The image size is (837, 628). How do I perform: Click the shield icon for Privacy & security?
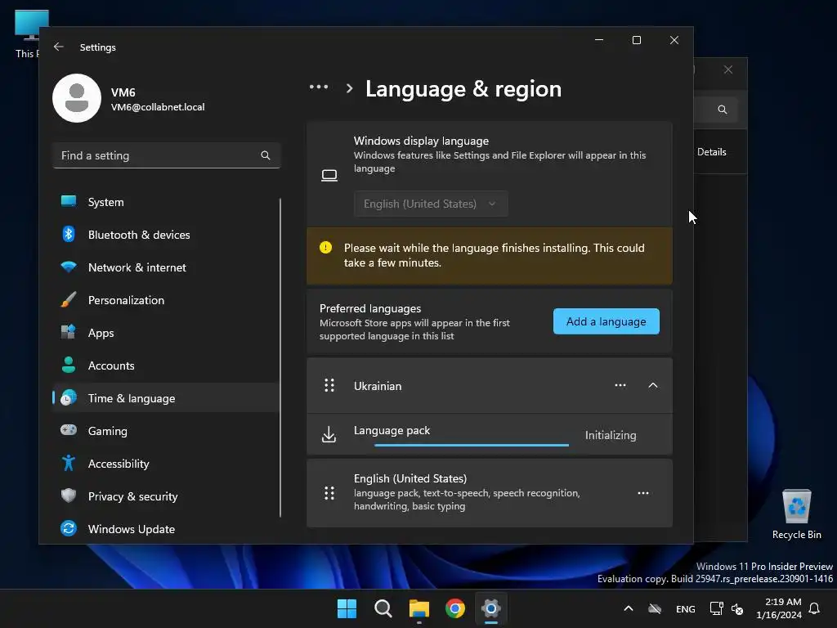(69, 496)
